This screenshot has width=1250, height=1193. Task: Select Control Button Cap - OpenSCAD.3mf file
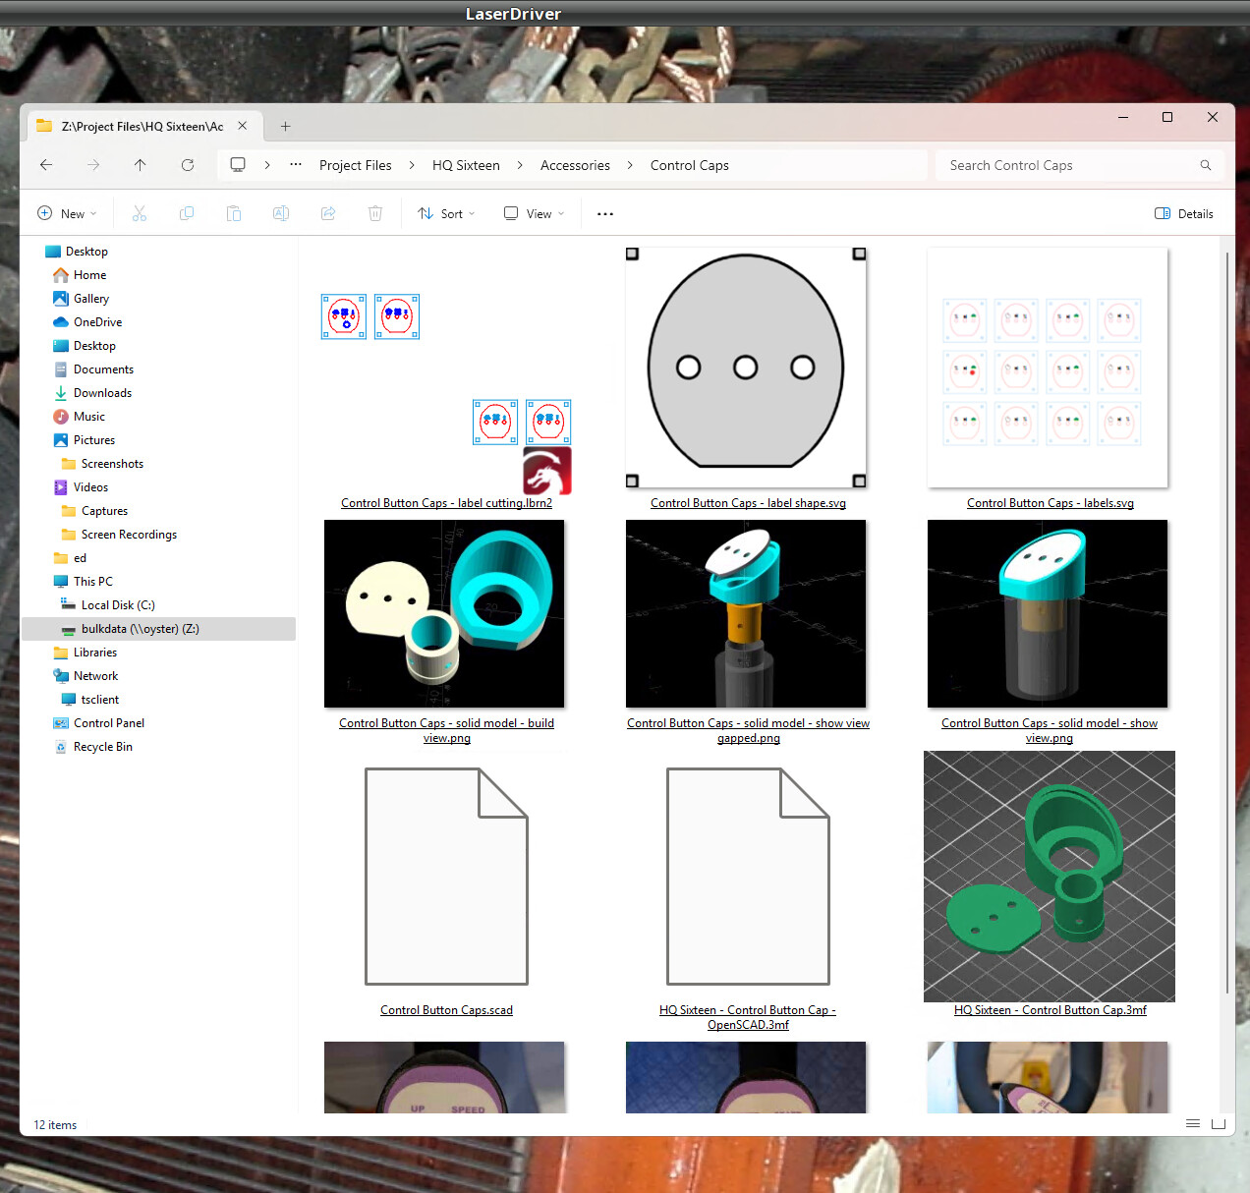tap(748, 877)
